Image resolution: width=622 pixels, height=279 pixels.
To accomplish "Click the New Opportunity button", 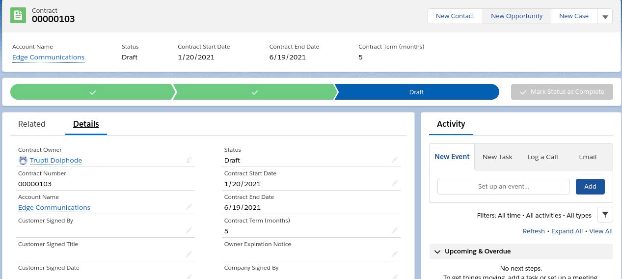I will pyautogui.click(x=516, y=16).
